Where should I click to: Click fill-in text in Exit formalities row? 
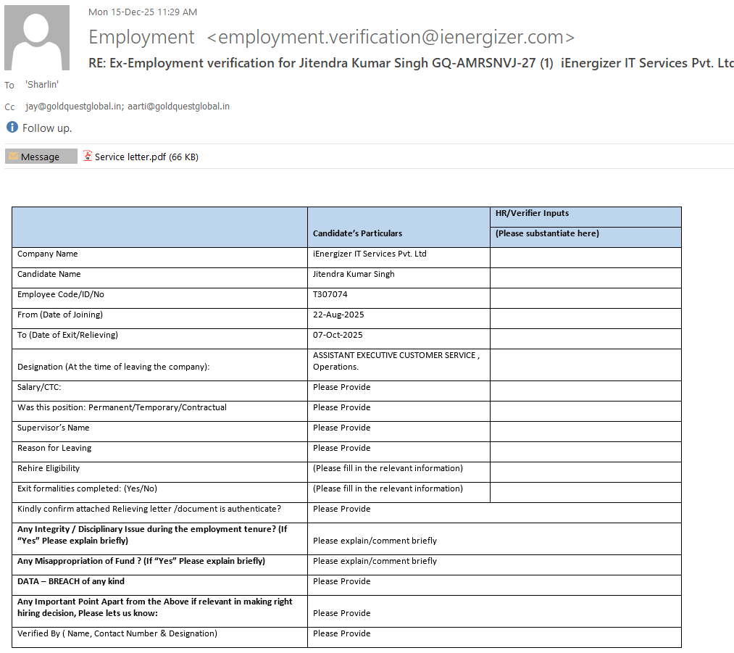(388, 488)
